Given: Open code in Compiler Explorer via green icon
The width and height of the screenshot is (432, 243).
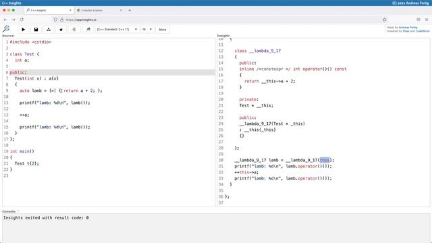Looking at the screenshot, I should pos(74,30).
